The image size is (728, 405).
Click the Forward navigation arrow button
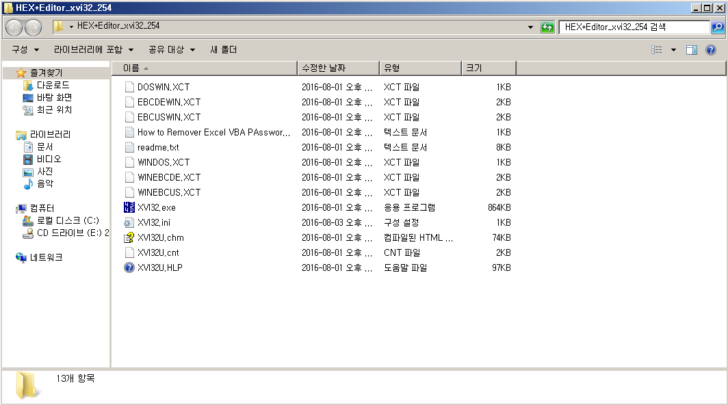click(x=33, y=28)
